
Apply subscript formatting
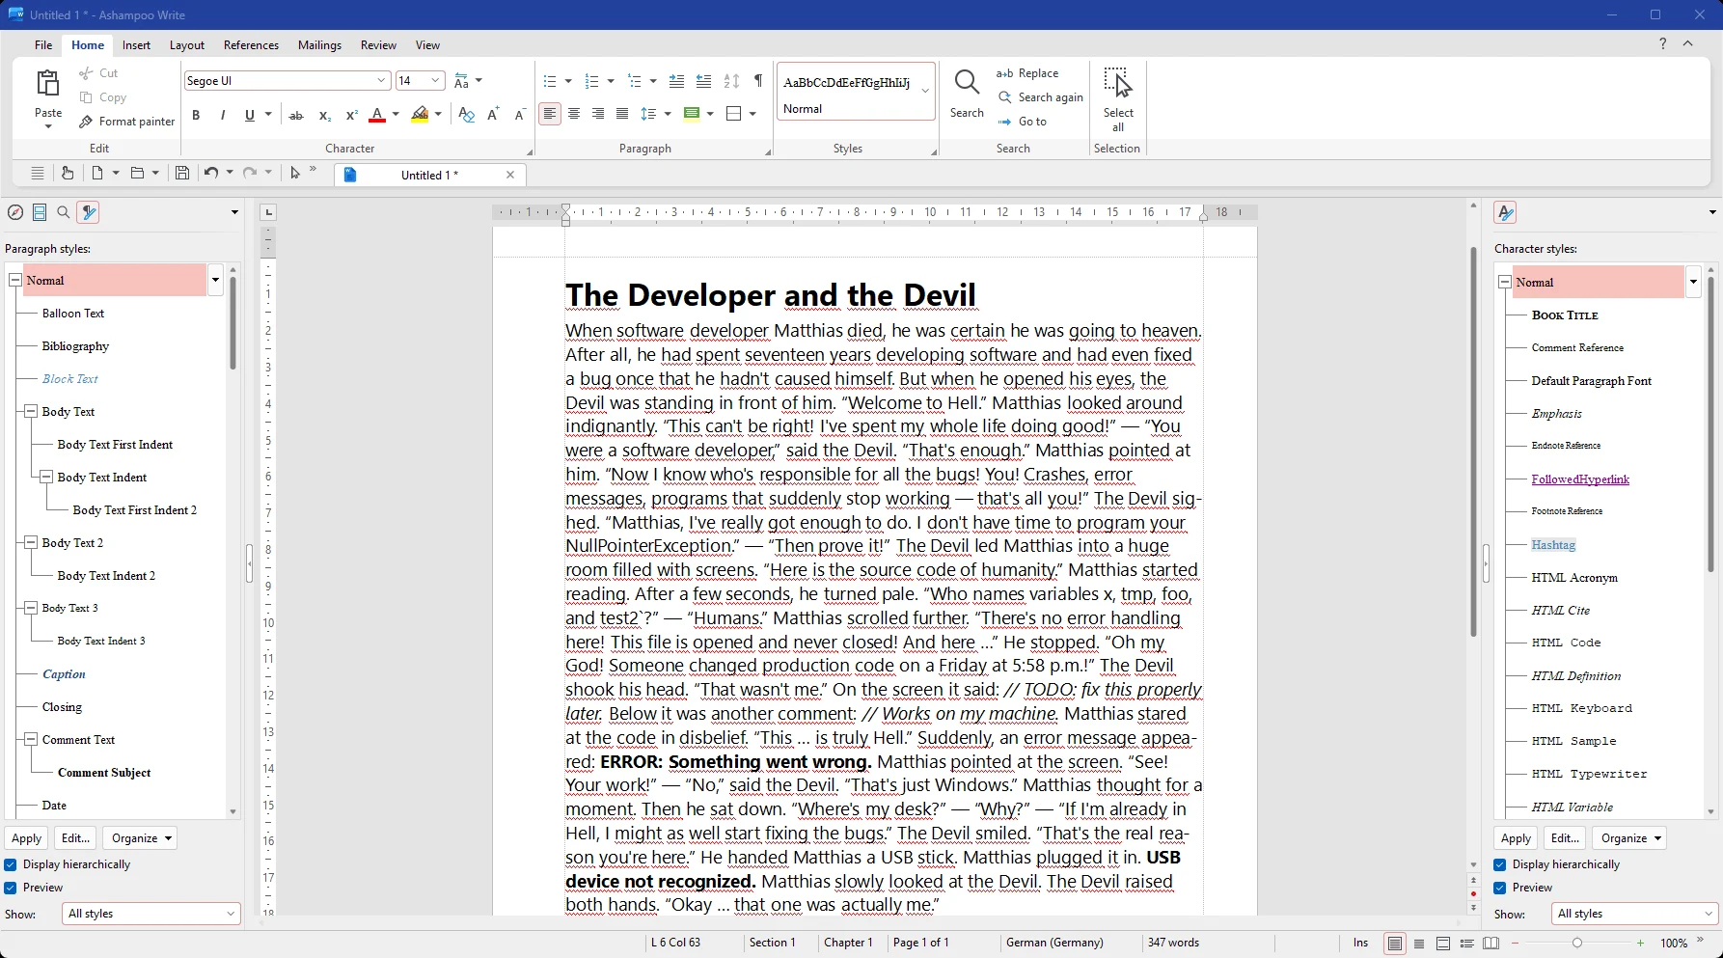point(324,115)
